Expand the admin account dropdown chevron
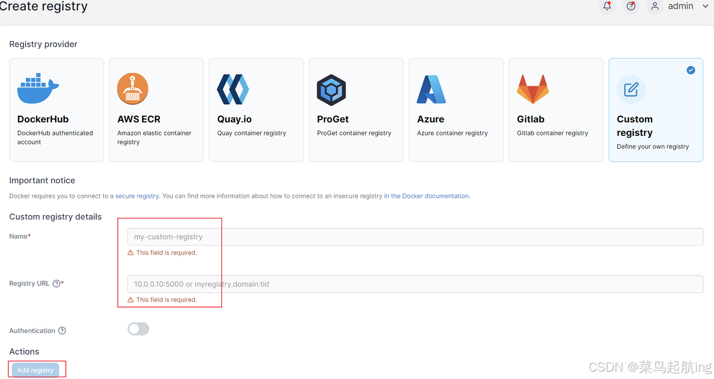This screenshot has height=379, width=714. point(705,6)
